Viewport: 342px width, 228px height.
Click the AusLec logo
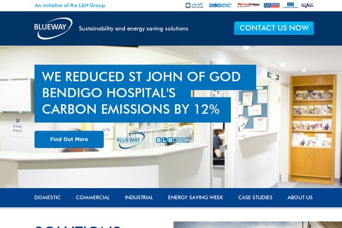307,5
